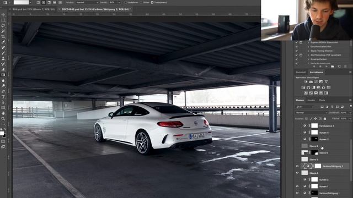Select the Crop tool

click(x=3, y=37)
